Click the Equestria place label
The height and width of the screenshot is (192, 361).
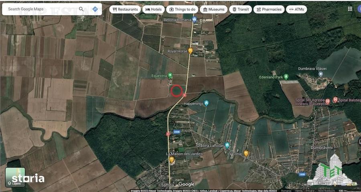pyautogui.click(x=159, y=76)
